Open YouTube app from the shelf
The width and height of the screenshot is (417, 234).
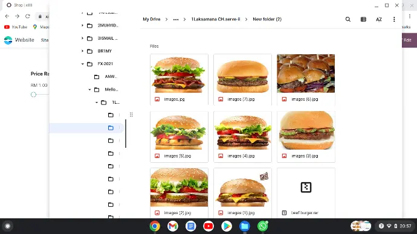click(x=208, y=226)
